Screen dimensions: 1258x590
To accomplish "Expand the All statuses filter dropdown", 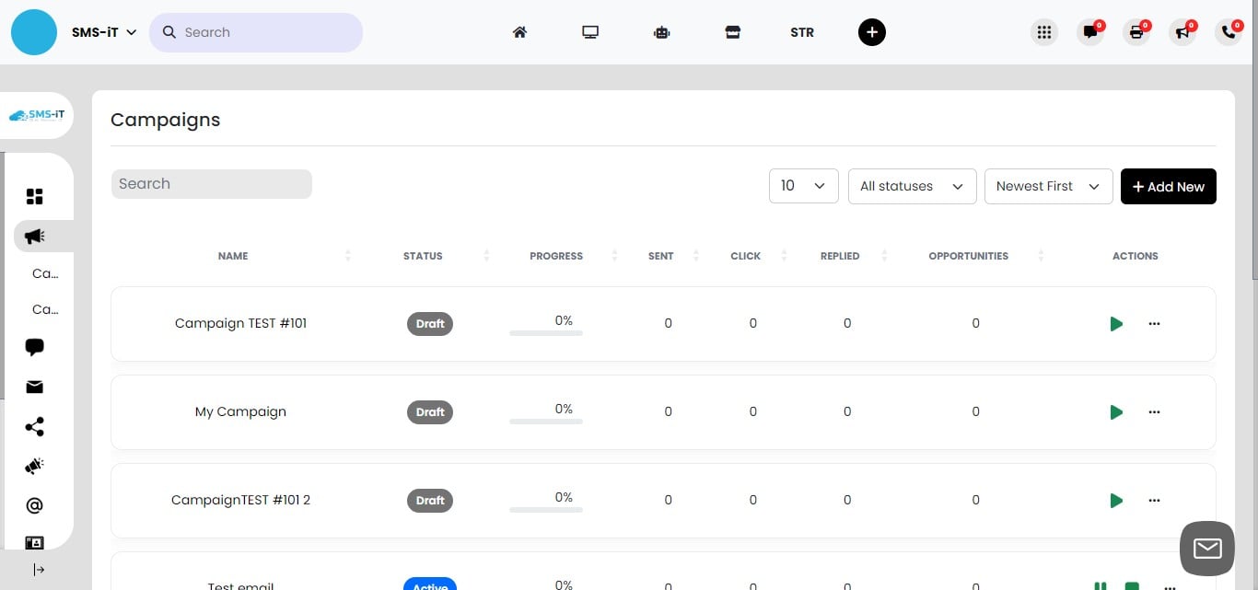I will (x=912, y=186).
